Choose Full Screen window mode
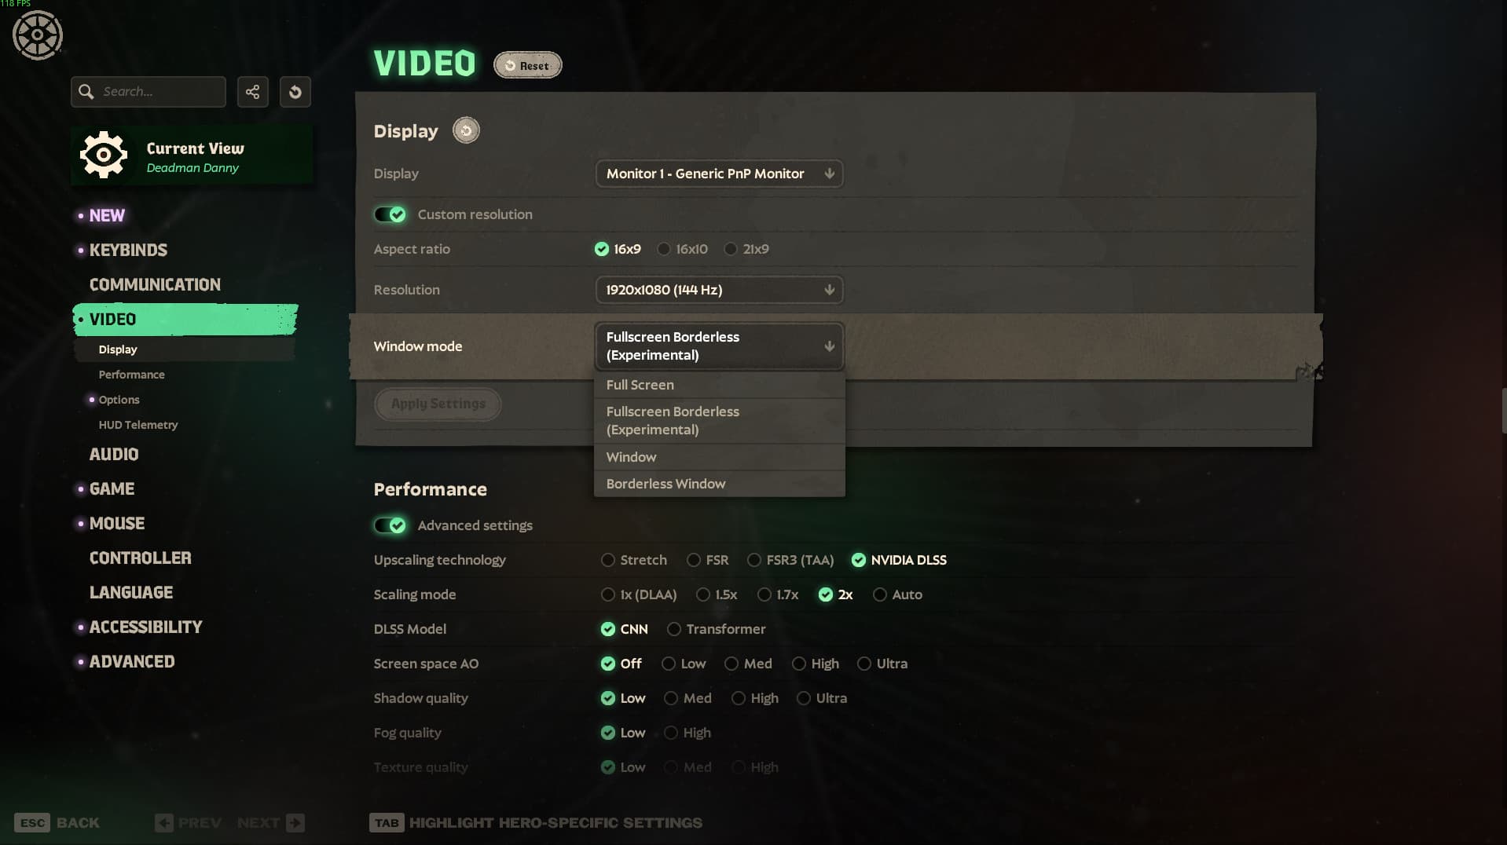Image resolution: width=1507 pixels, height=845 pixels. click(x=719, y=385)
